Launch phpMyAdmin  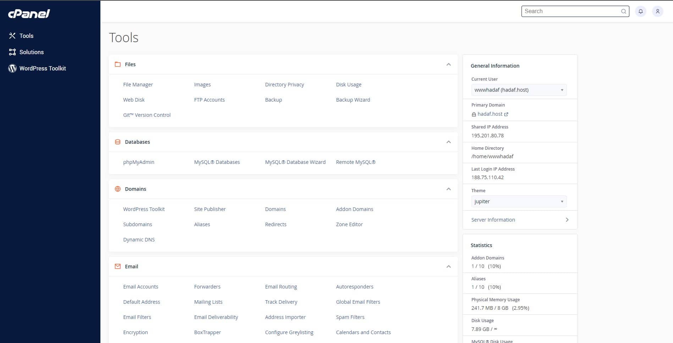(139, 162)
